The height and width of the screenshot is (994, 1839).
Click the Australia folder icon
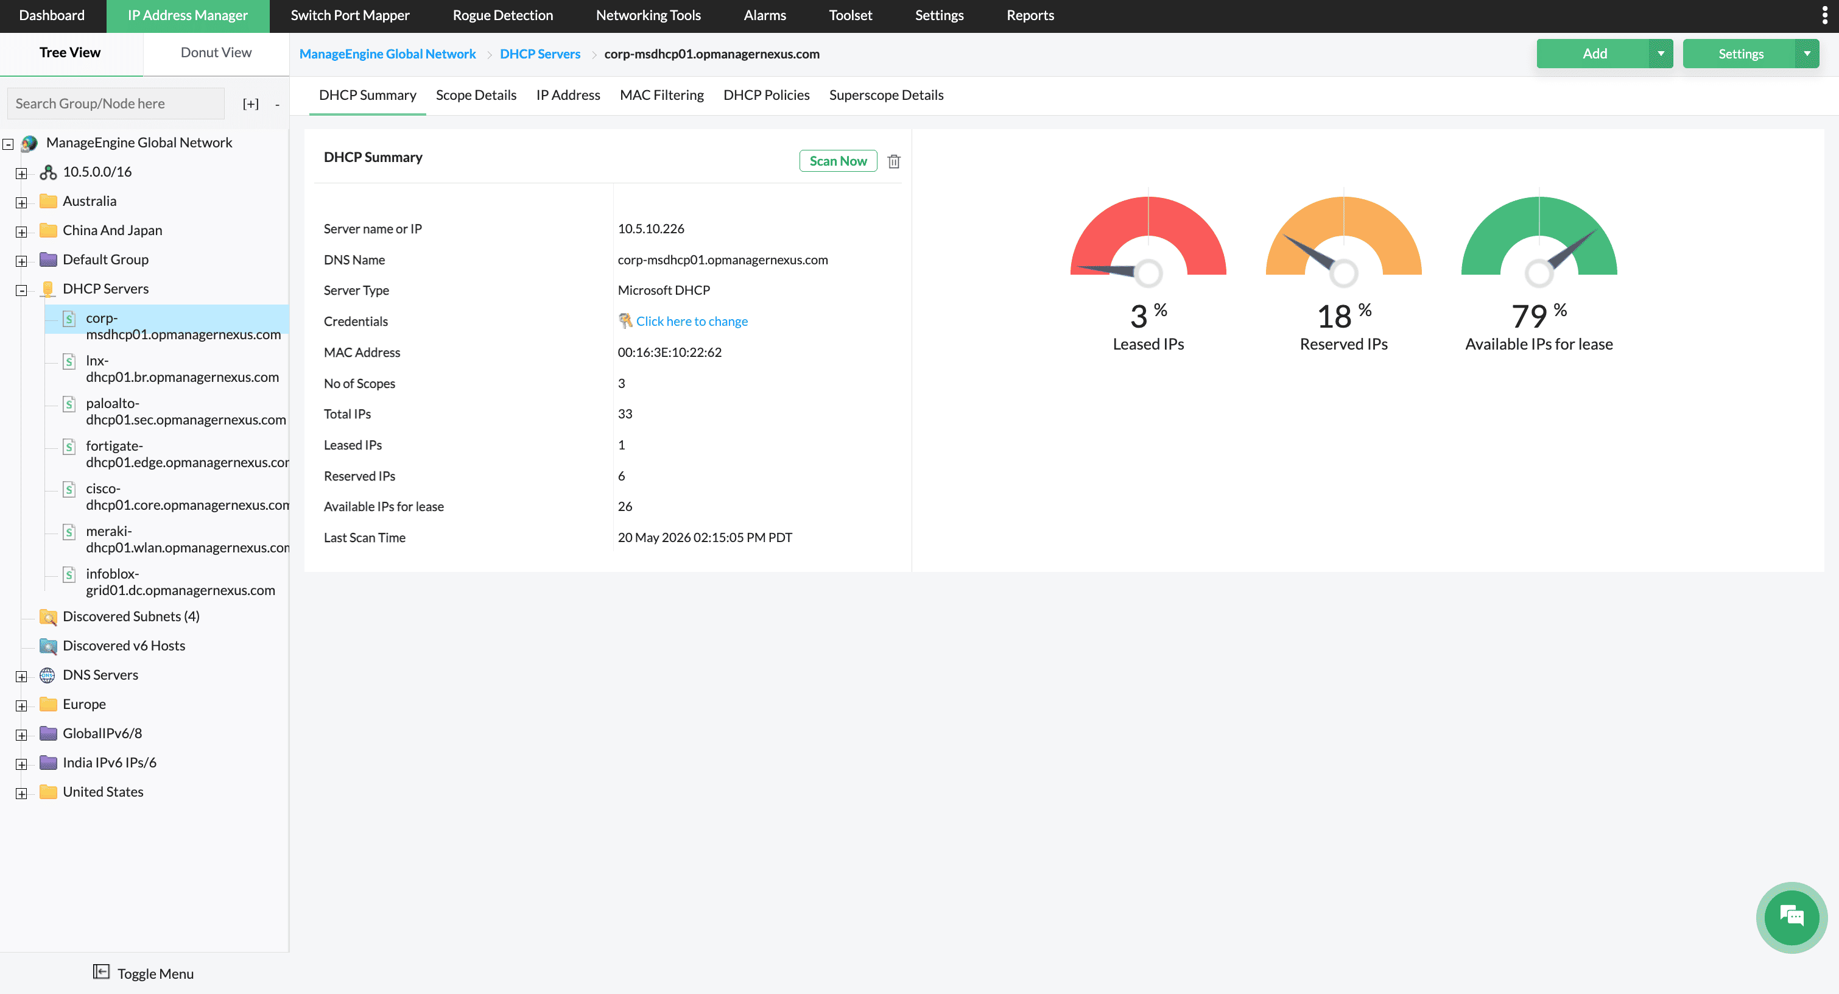(x=48, y=202)
